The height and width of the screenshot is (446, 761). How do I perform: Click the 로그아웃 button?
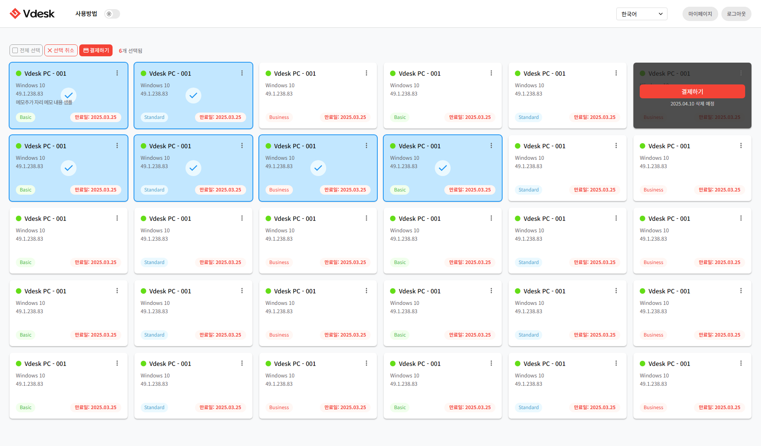(736, 14)
